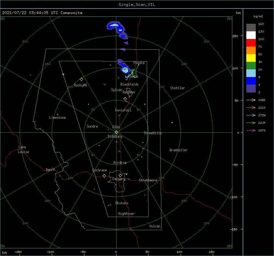The image size is (274, 256).
Task: Click the cyan storm track near Lacombe
Action: (x=130, y=75)
